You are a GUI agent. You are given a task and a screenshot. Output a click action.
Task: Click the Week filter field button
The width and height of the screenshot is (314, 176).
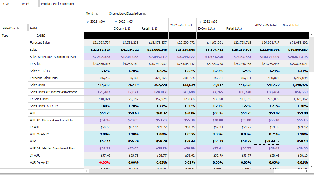[x=29, y=4]
